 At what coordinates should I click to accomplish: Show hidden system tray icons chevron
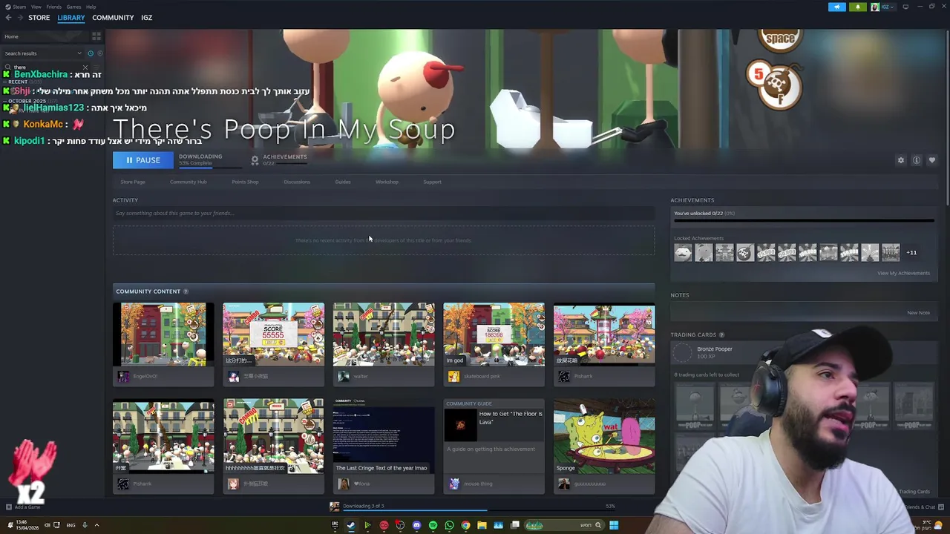[96, 525]
